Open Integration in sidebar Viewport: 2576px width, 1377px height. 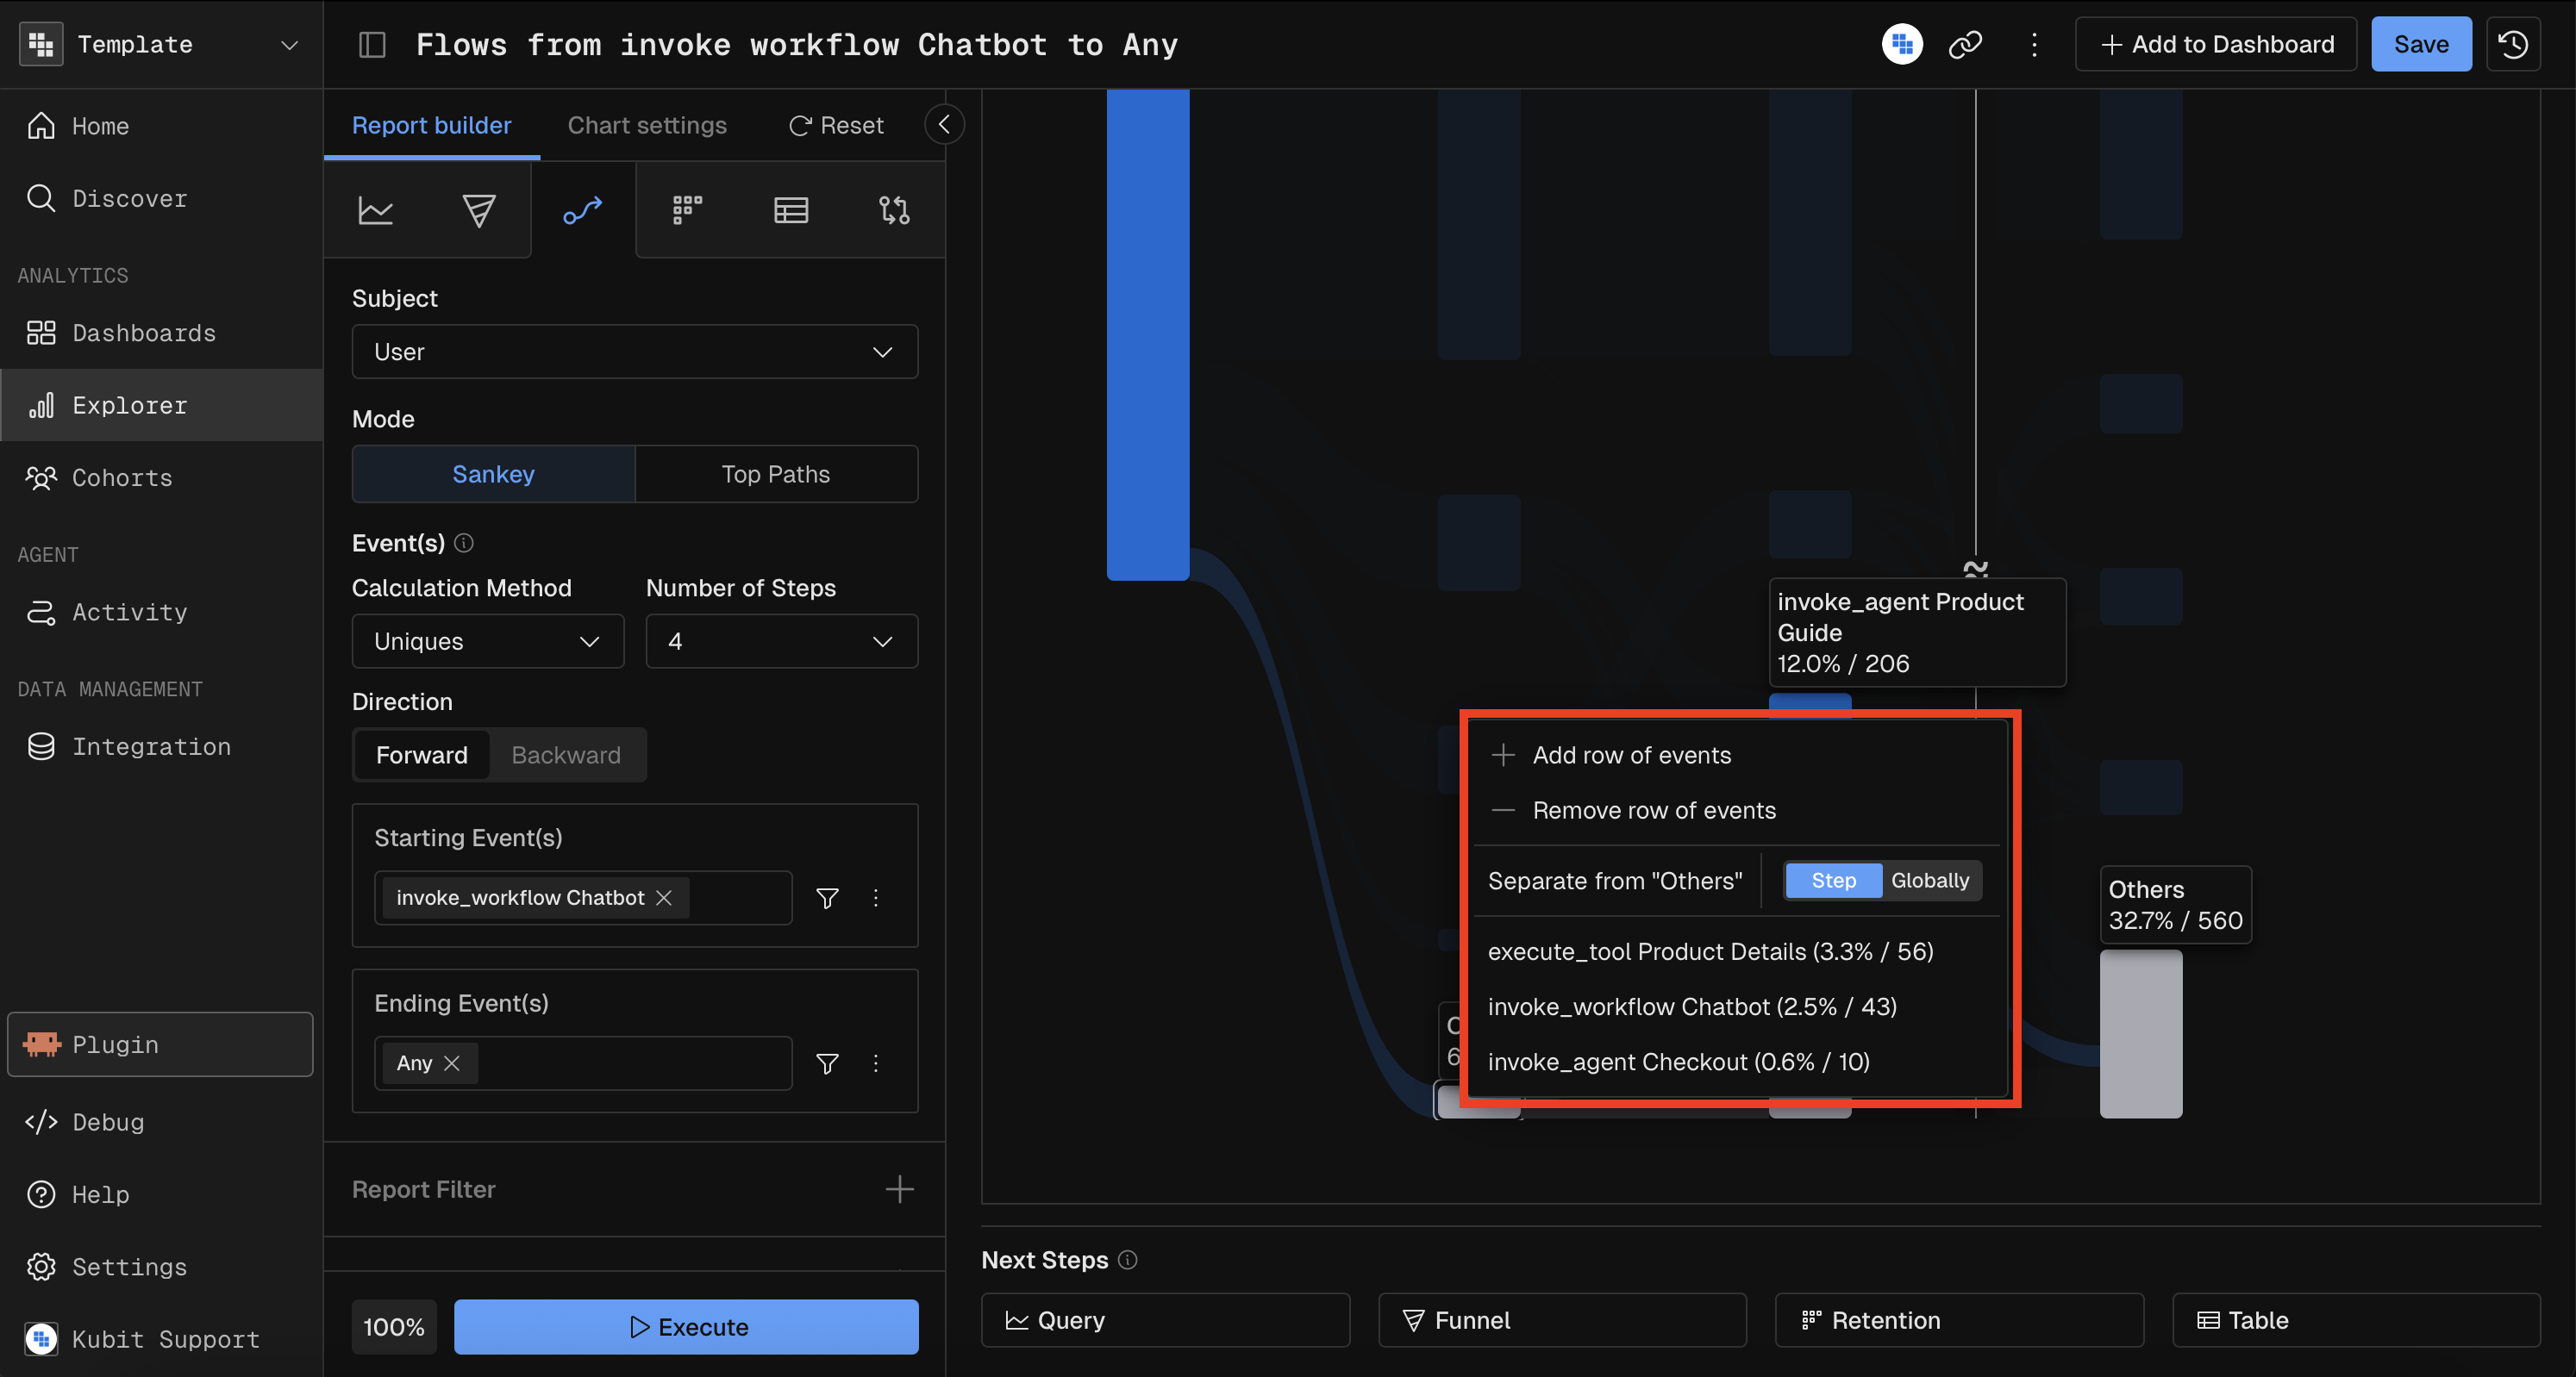(x=161, y=746)
